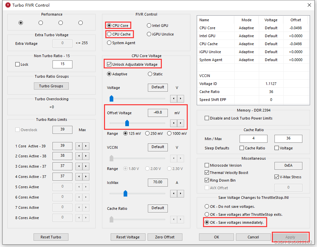Image resolution: width=317 pixels, height=247 pixels.
Task: Uncheck Thermal Velocity Boost
Action: [207, 173]
